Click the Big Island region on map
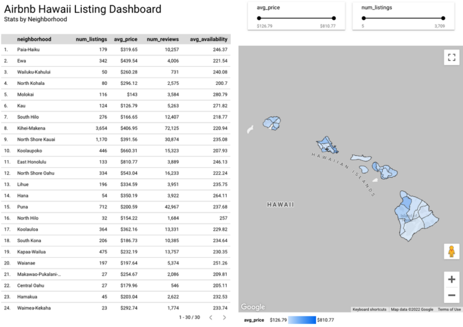 coord(417,217)
